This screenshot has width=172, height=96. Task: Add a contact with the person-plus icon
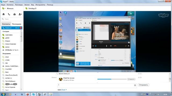tap(20, 14)
